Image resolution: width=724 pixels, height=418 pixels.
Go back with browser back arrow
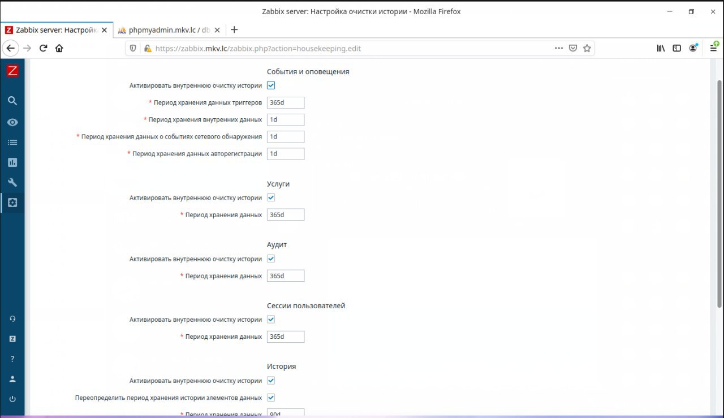point(10,49)
